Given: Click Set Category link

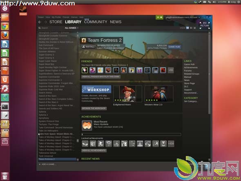Looking at the screenshot, I should coord(191,101).
